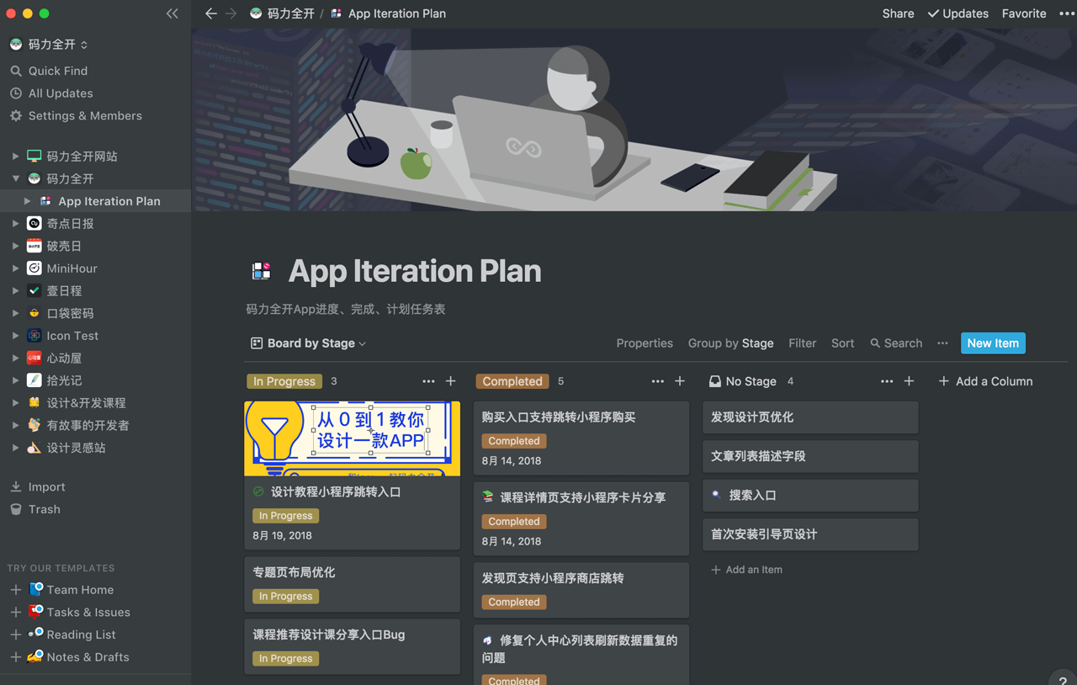Go forward with the right arrow

point(231,13)
